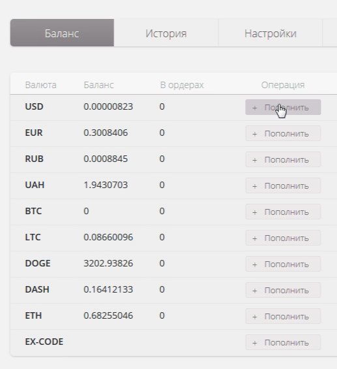The width and height of the screenshot is (337, 369).
Task: Deposit DASH via Пополнить button
Action: [283, 290]
